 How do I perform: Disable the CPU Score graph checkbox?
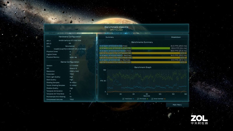coord(137,99)
